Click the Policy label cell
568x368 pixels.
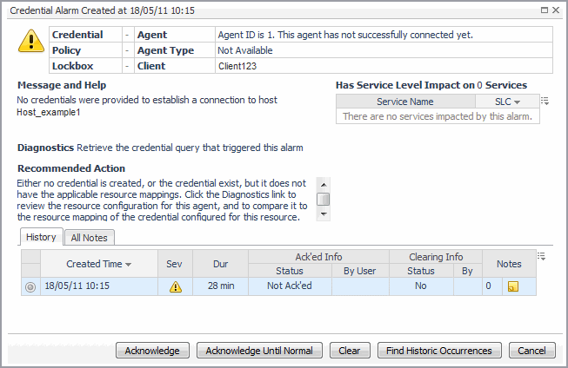tap(85, 50)
